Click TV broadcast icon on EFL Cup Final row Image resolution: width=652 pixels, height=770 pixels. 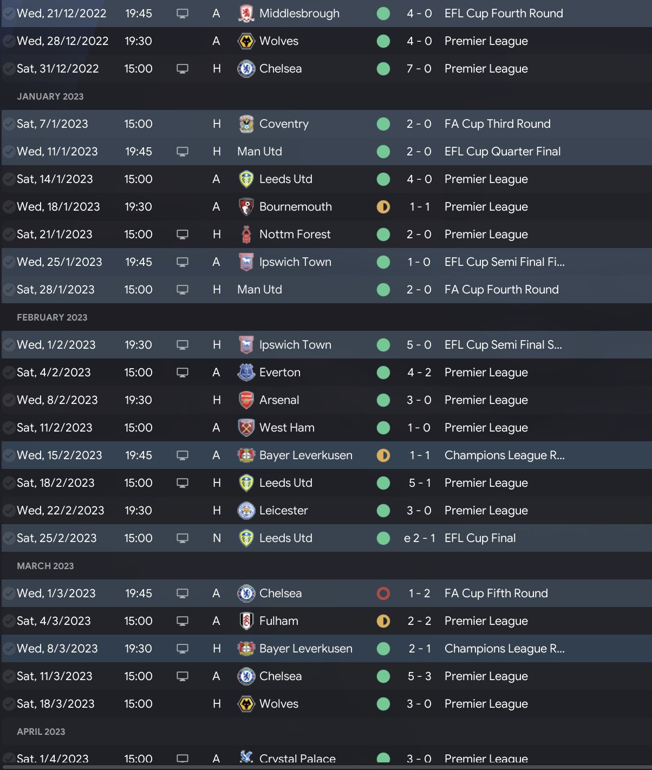[x=182, y=538]
